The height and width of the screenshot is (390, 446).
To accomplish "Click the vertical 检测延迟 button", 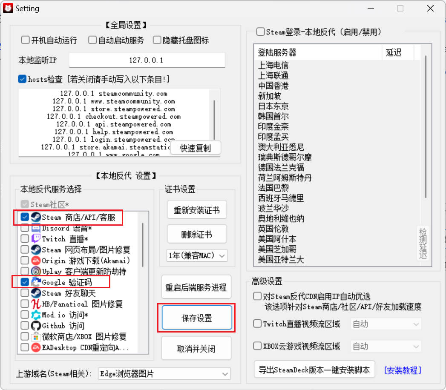I will (423, 243).
